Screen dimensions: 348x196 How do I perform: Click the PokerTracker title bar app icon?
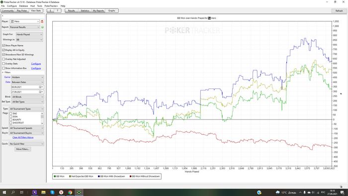click(2, 2)
